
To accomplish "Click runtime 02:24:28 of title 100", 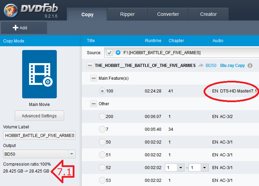I will (x=153, y=91).
